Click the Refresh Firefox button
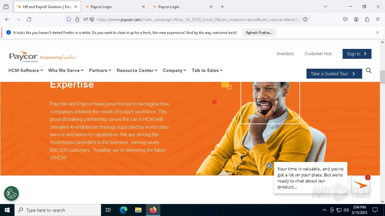Viewport: 385px width, 216px height. click(x=259, y=32)
